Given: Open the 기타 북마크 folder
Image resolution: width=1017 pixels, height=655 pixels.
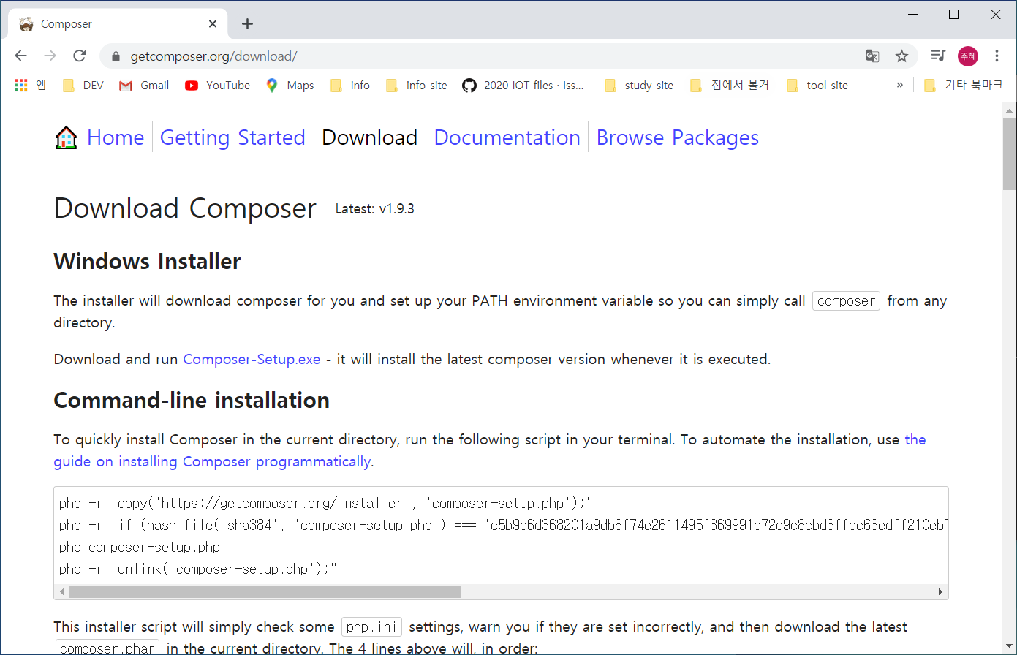Looking at the screenshot, I should tap(964, 85).
